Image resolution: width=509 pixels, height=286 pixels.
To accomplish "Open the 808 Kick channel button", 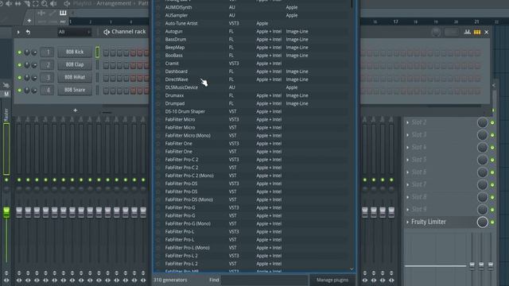I will pos(75,52).
